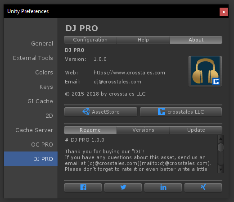Image resolution: width=234 pixels, height=202 pixels.
Task: Open the LinkedIn social link button
Action: tap(163, 187)
